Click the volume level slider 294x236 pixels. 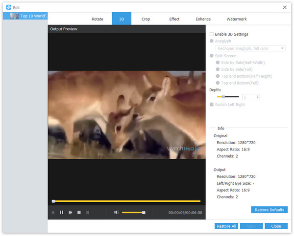click(x=133, y=213)
